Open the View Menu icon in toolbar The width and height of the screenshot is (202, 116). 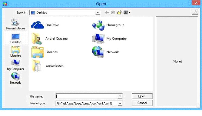click(127, 12)
